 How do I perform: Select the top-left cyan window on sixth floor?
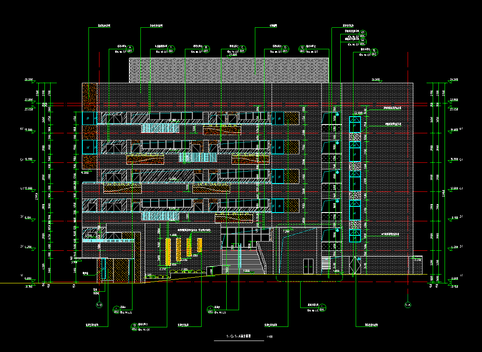click(89, 118)
